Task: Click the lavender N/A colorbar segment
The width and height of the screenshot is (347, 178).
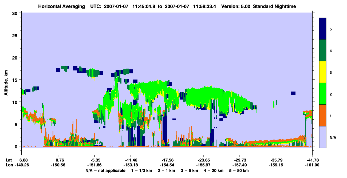Action: click(x=323, y=137)
